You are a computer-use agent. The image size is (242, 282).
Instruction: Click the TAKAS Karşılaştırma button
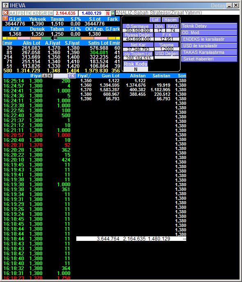click(x=209, y=52)
